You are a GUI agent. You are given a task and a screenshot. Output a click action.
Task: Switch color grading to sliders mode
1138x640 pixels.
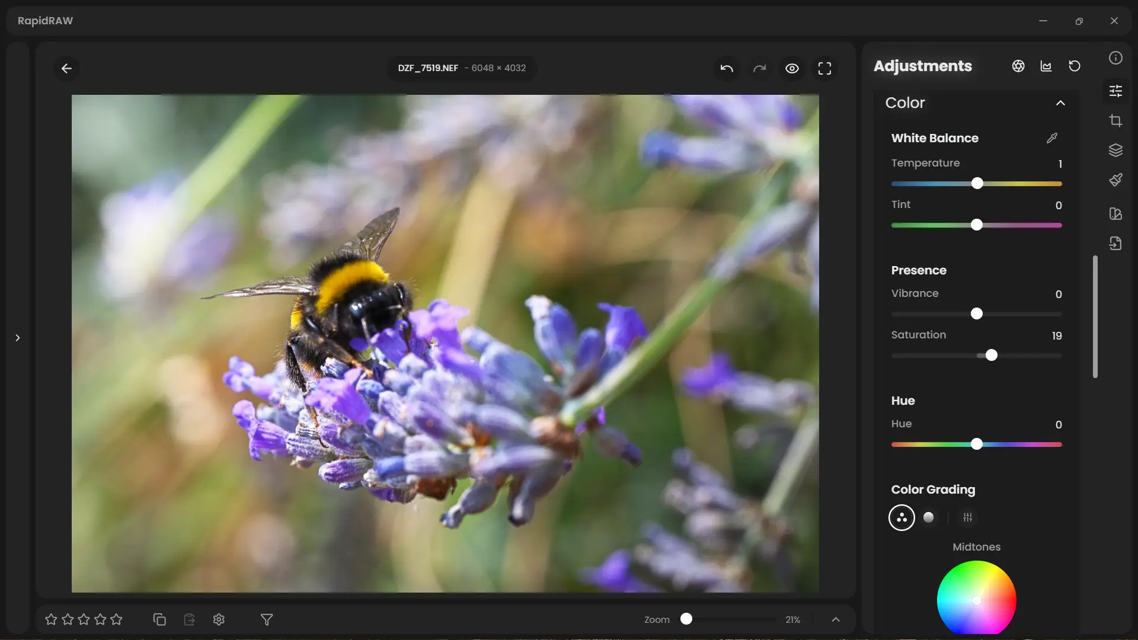coord(968,518)
